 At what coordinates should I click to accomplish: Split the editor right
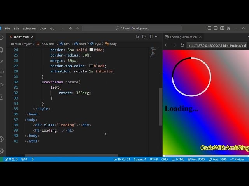(151, 37)
